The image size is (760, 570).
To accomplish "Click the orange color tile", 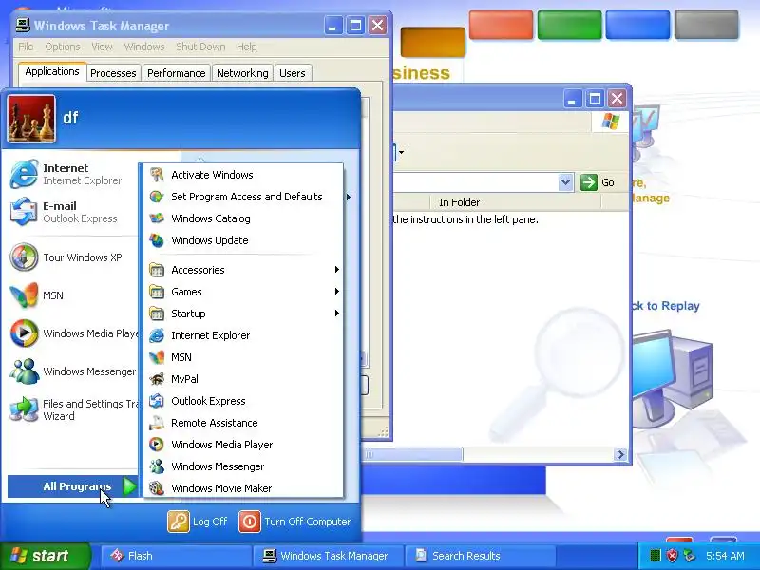I will click(x=432, y=42).
